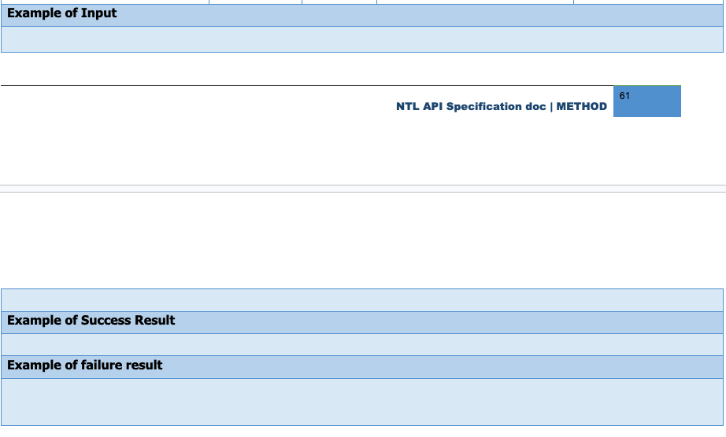Place cursor in empty cell below Example of Input

[x=362, y=39]
